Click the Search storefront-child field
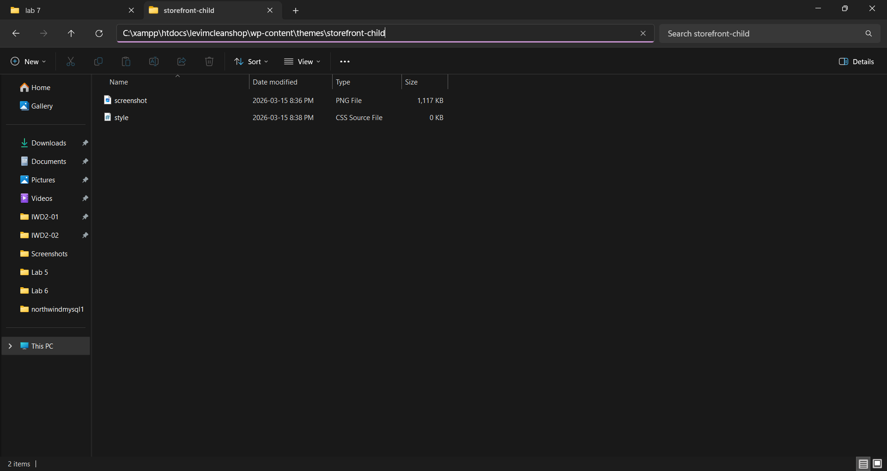Image resolution: width=887 pixels, height=471 pixels. (x=762, y=34)
